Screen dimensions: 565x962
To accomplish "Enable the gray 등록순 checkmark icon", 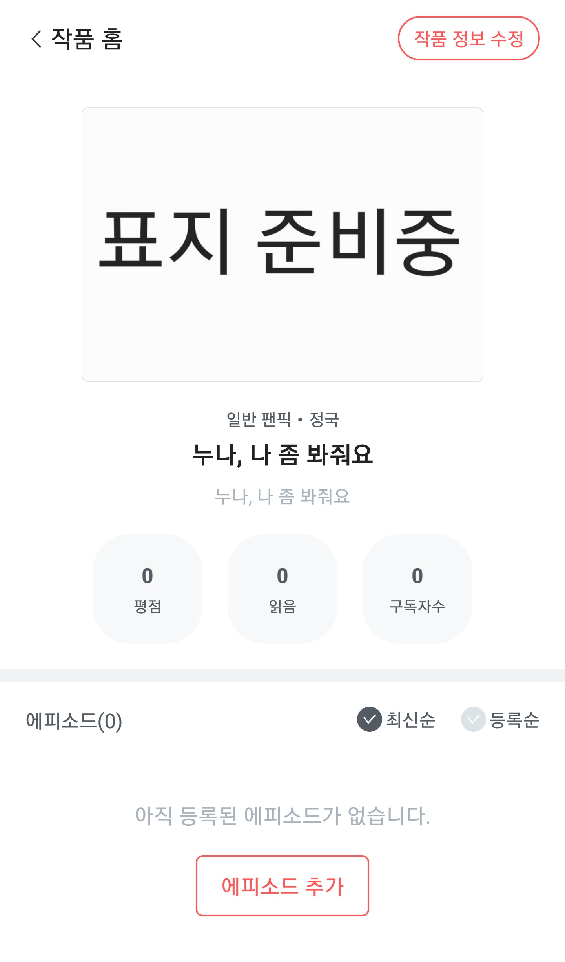I will (x=473, y=719).
